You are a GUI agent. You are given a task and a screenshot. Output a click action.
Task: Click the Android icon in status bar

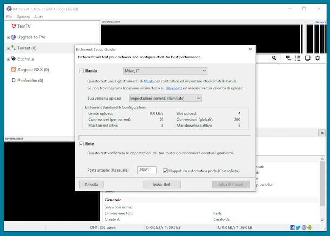click(x=309, y=227)
